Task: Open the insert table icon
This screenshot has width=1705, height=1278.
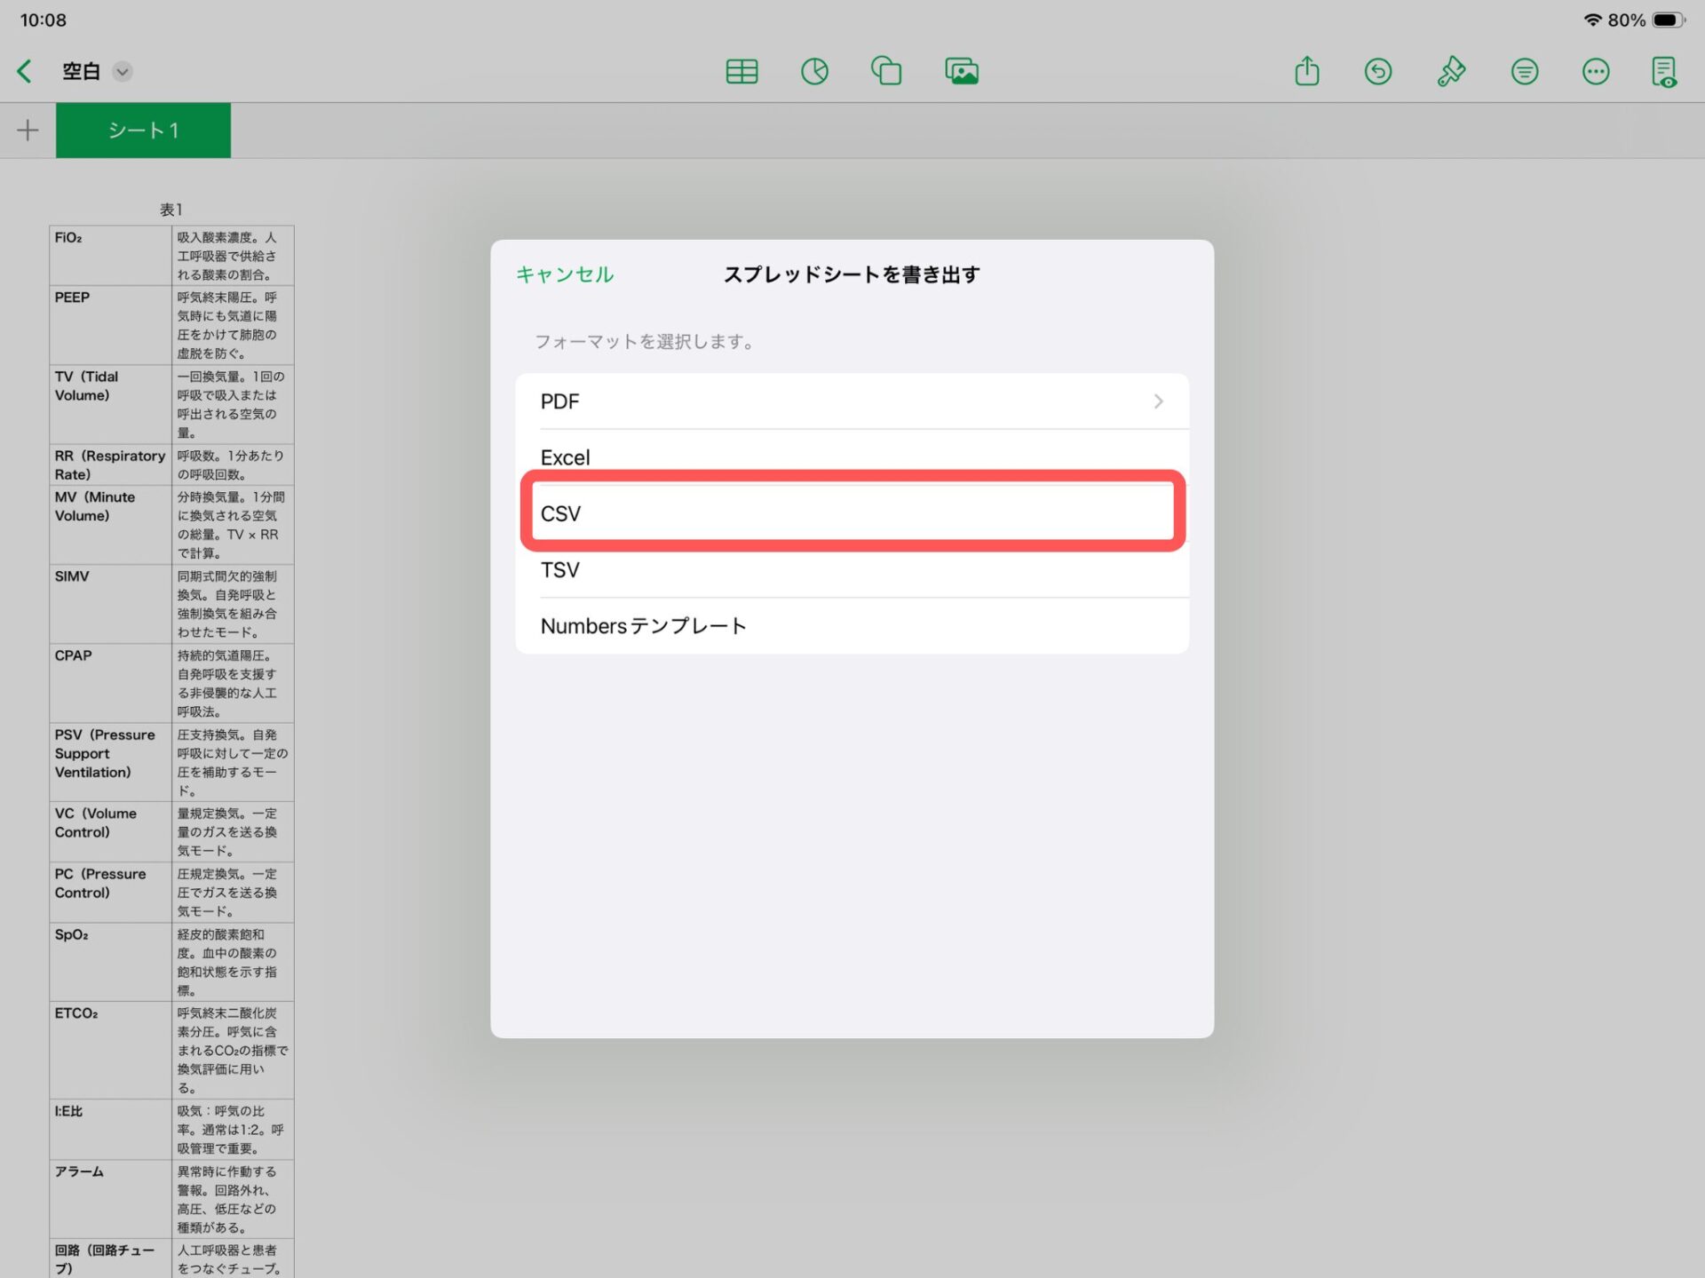Action: click(741, 71)
